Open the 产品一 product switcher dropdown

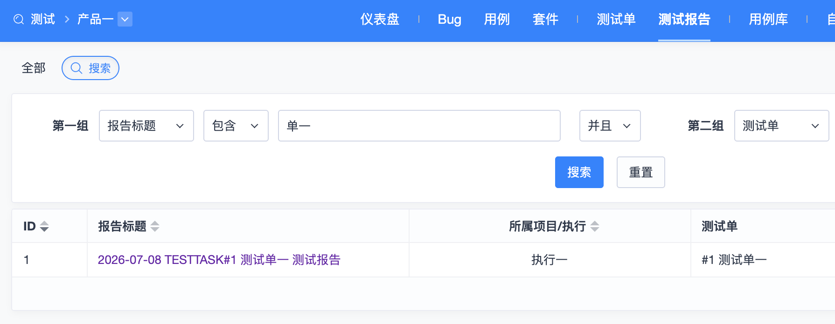(125, 19)
